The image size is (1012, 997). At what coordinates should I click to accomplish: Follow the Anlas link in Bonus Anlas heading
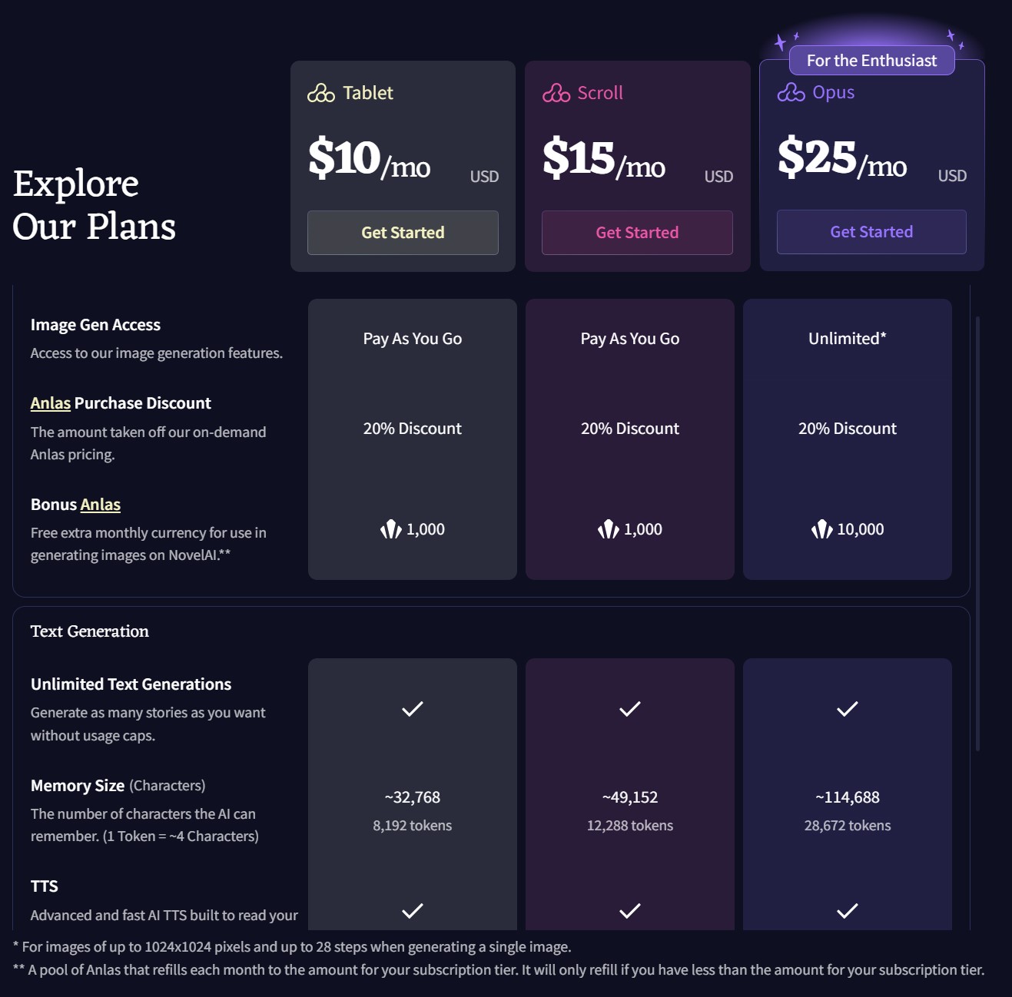tap(101, 505)
